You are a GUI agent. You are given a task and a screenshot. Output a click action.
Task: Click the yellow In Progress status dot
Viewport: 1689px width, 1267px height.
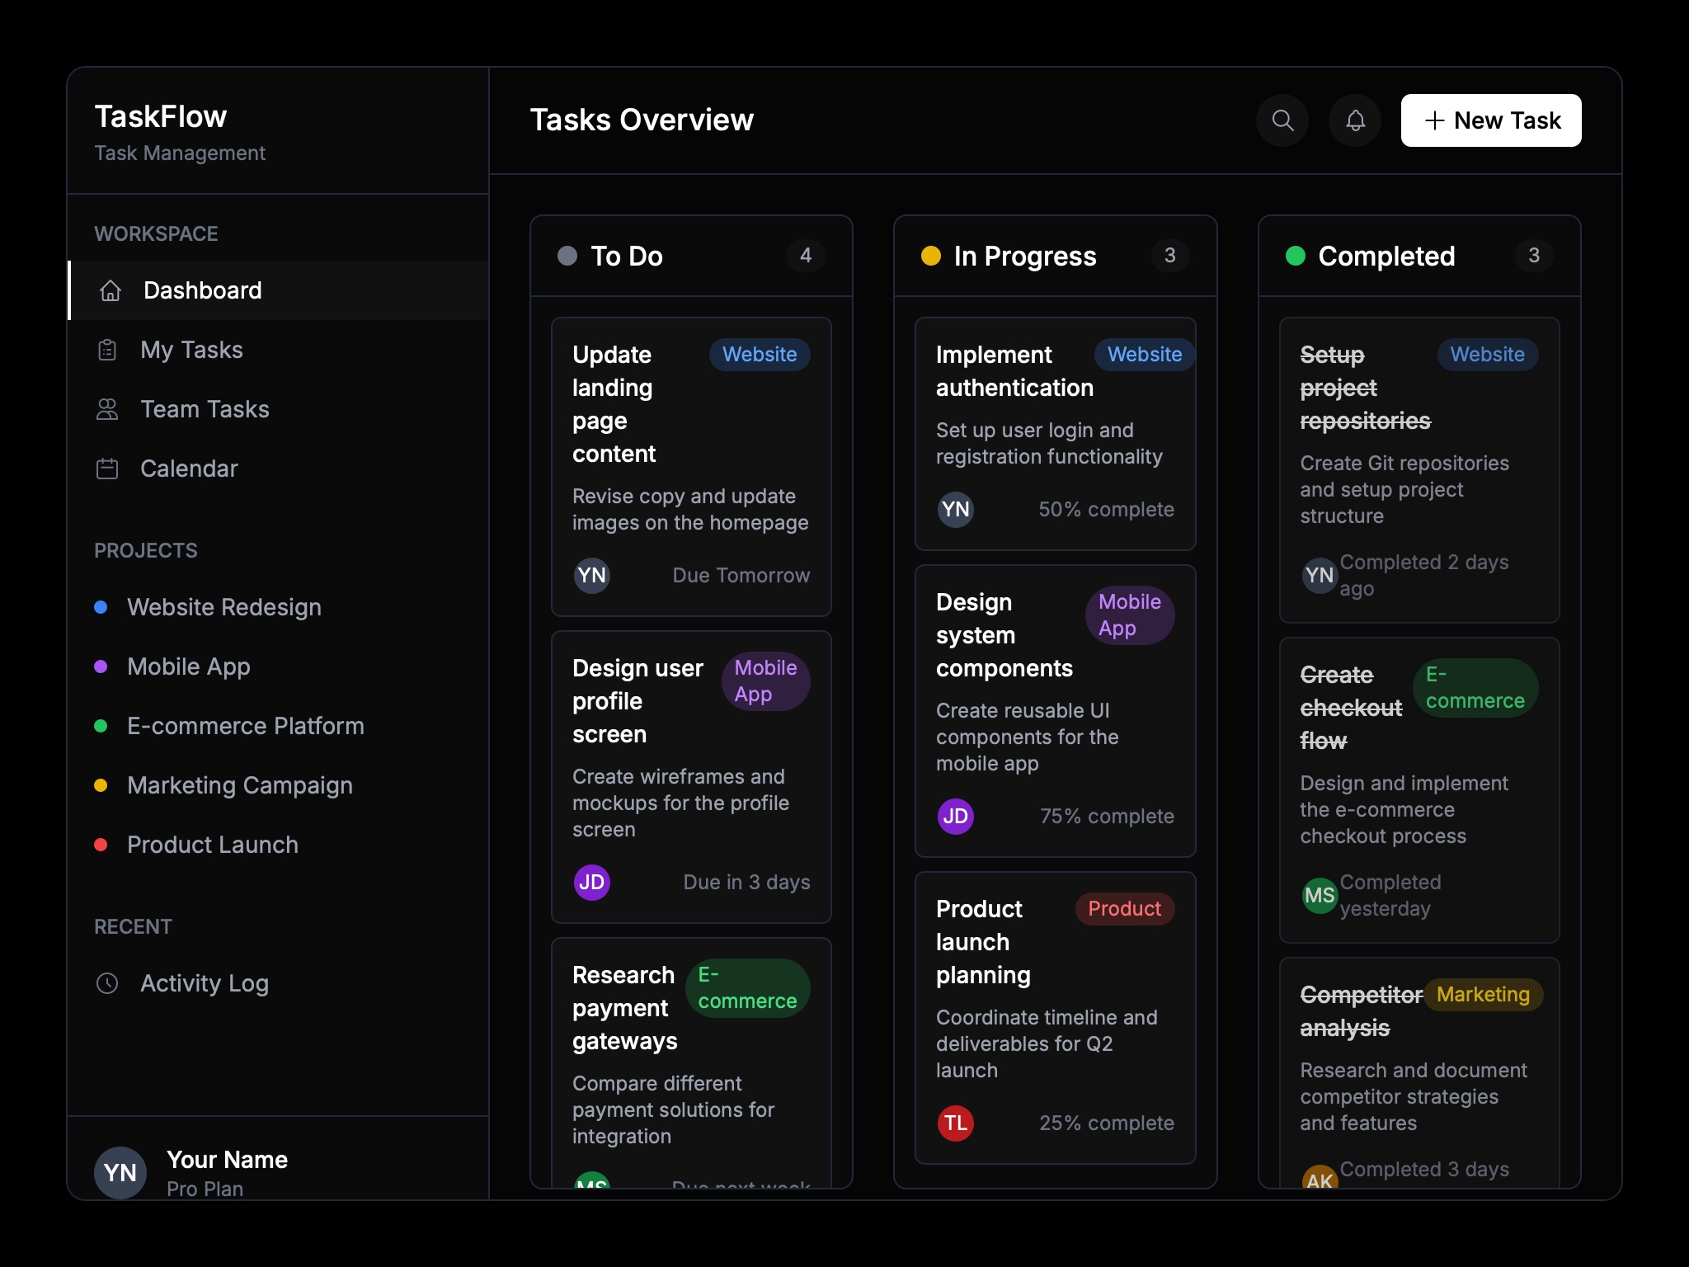coord(931,256)
